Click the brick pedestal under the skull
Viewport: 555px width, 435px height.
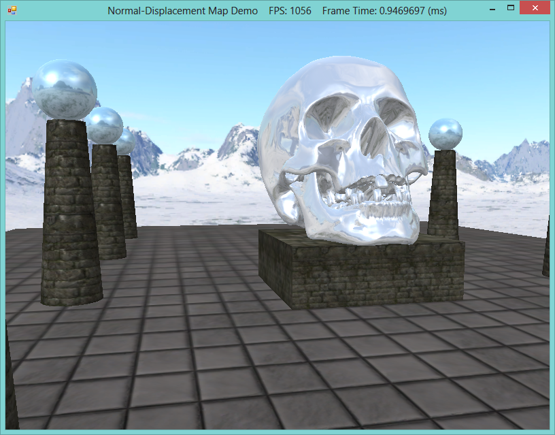[361, 269]
